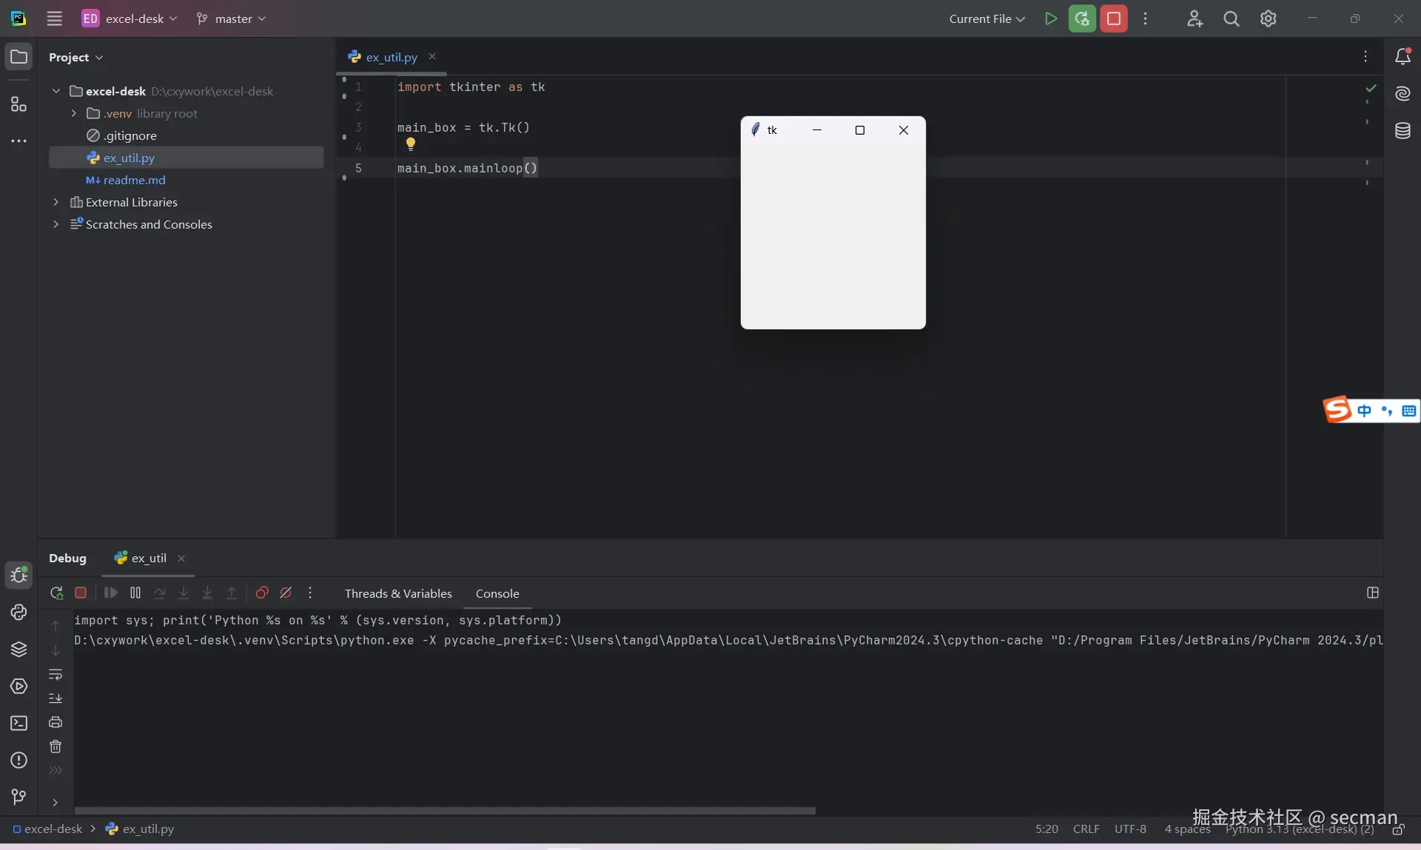Toggle Mute Breakpoints in debug toolbar
Image resolution: width=1421 pixels, height=850 pixels.
tap(286, 593)
